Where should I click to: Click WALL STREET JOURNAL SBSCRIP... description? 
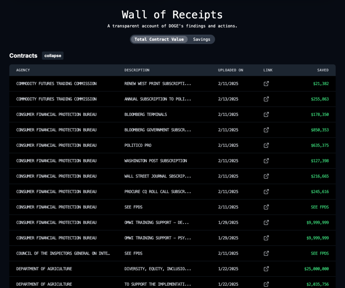(x=158, y=176)
